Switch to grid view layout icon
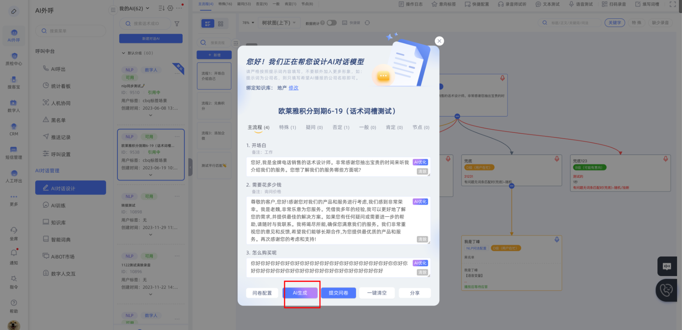 [221, 24]
